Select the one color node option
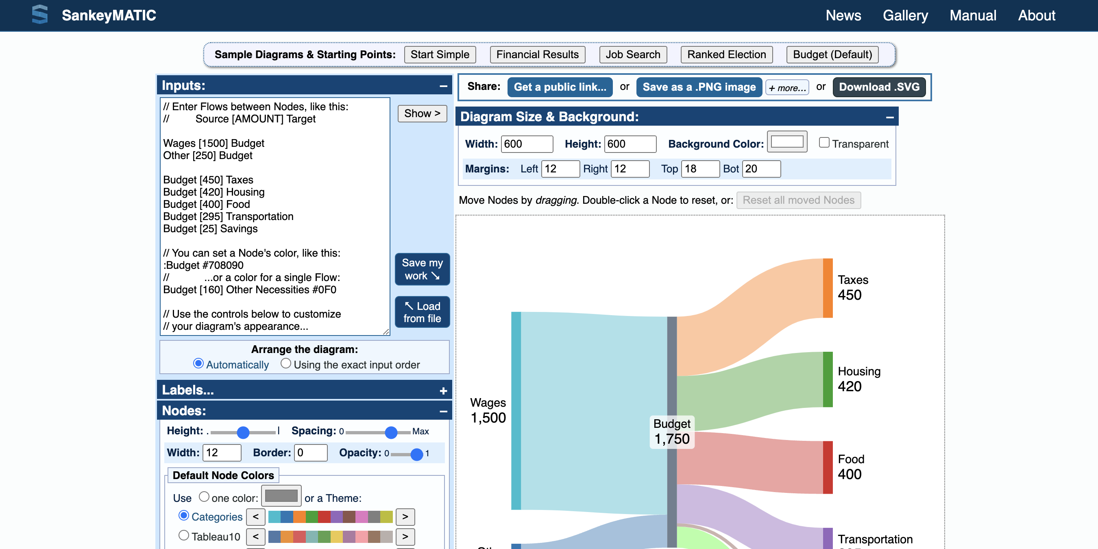Viewport: 1098px width, 549px height. tap(204, 497)
